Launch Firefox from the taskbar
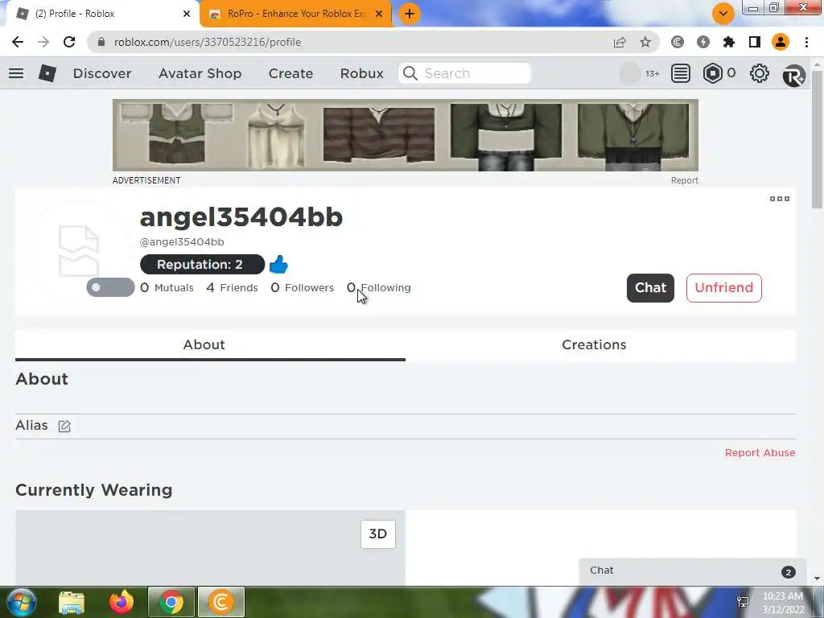824x618 pixels. [x=122, y=602]
